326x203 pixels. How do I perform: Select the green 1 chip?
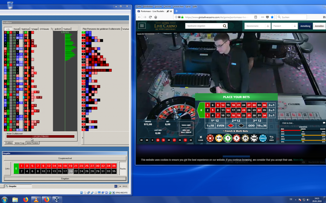pos(228,138)
